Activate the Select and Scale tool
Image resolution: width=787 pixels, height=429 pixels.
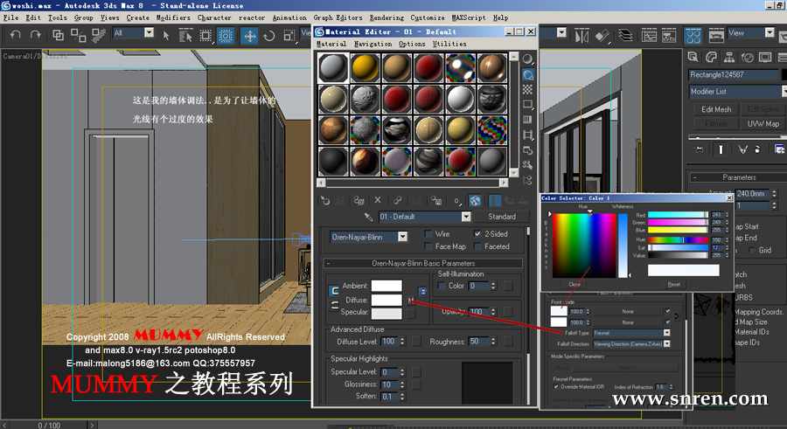tap(289, 36)
